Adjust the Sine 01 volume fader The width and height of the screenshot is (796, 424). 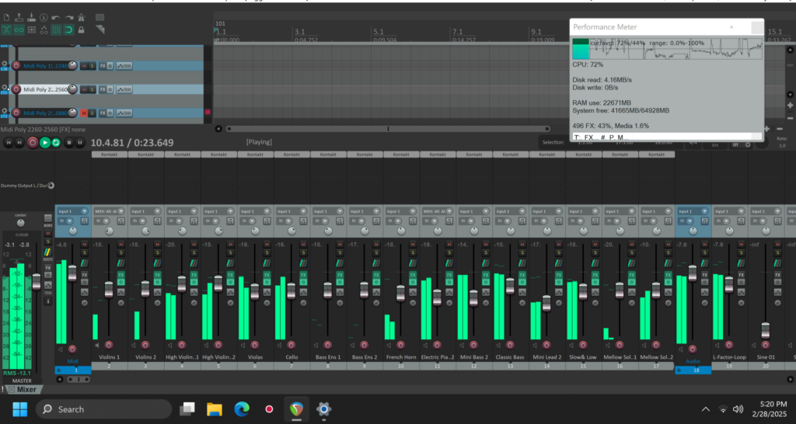click(x=766, y=331)
